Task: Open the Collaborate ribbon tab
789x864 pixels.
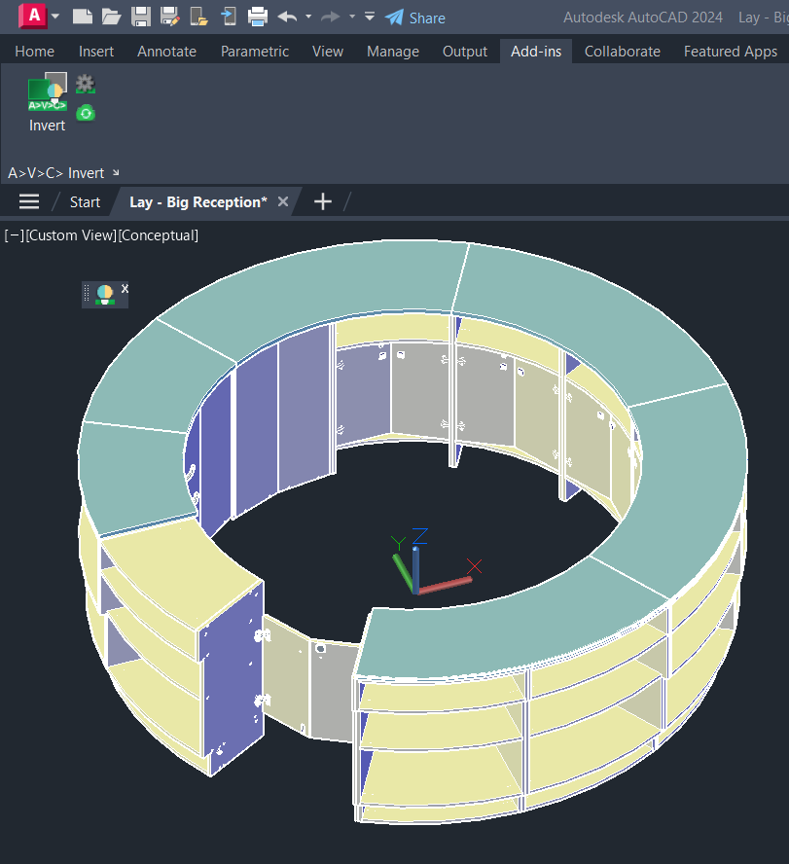Action: click(622, 52)
